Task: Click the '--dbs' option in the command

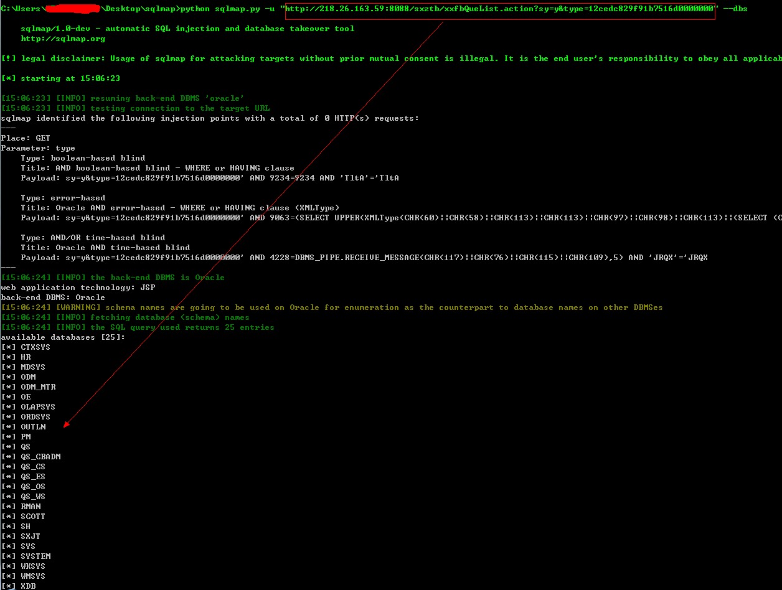Action: (x=735, y=9)
